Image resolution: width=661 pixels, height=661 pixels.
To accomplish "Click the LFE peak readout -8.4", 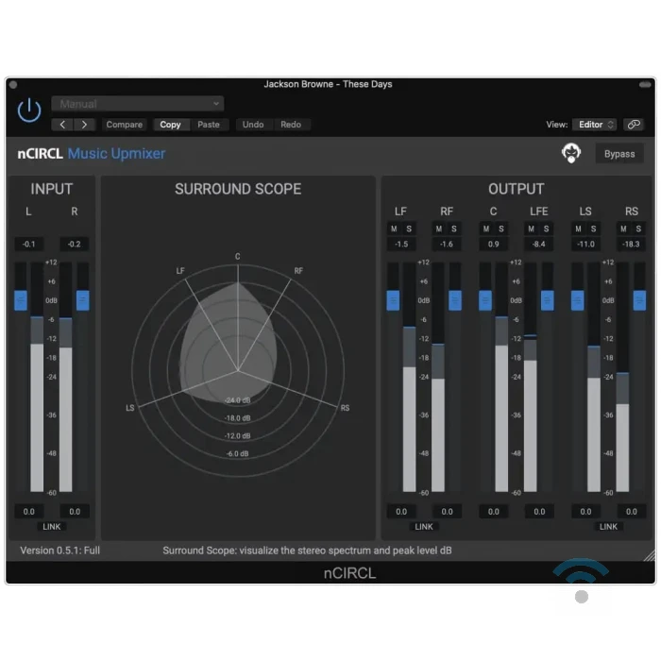I will click(539, 244).
